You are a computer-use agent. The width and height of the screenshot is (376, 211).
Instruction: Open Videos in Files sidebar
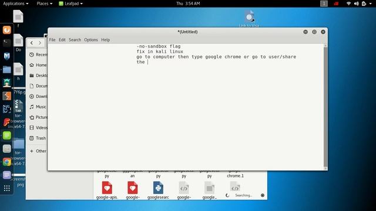(38, 128)
